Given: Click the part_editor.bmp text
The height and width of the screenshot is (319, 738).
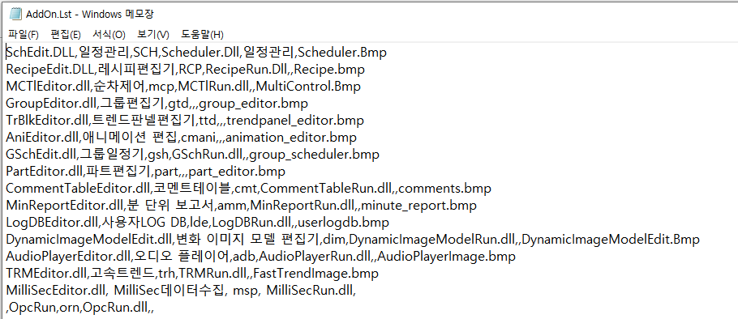Looking at the screenshot, I should click(x=237, y=172).
